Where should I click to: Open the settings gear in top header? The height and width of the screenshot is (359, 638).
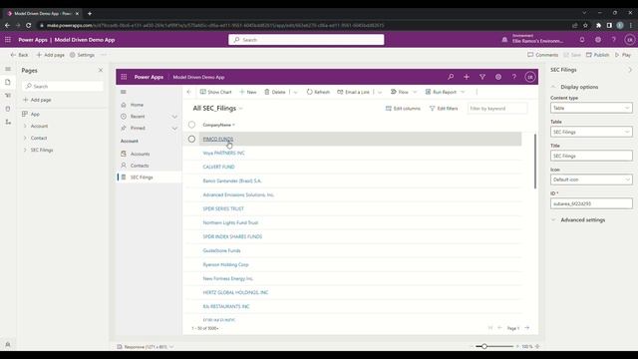(598, 40)
